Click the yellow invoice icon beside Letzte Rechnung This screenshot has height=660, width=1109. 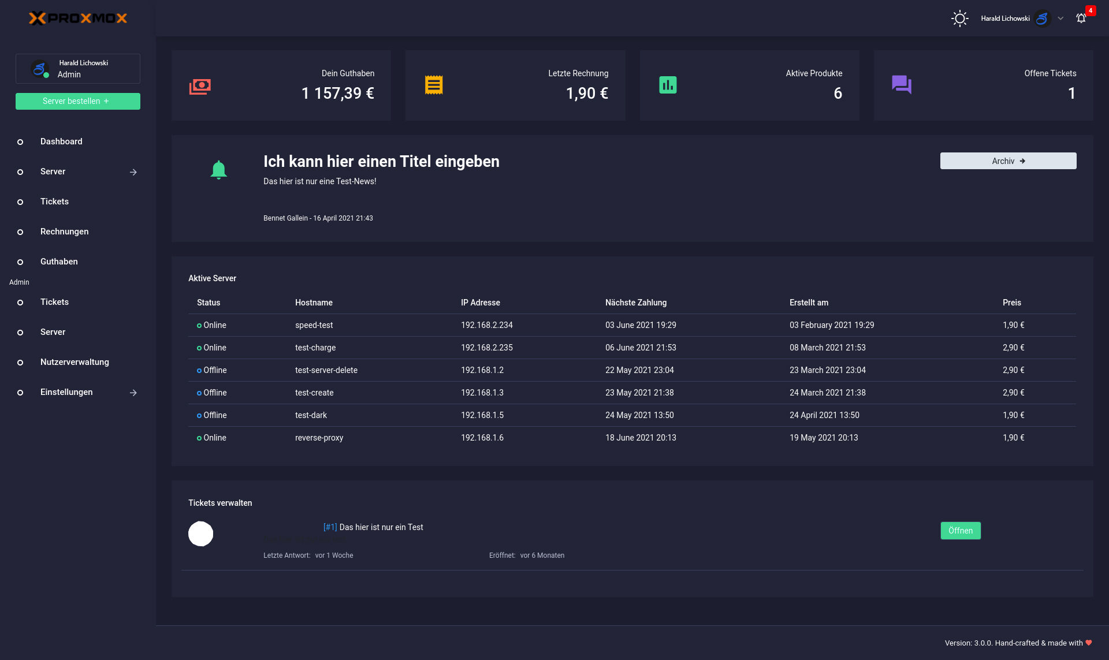(434, 85)
